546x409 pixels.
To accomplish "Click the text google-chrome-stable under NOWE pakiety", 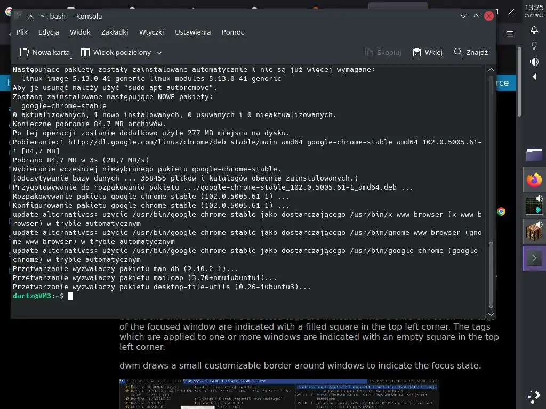I will [x=64, y=106].
